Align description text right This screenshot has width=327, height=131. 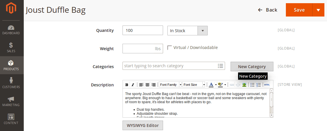pos(154,85)
